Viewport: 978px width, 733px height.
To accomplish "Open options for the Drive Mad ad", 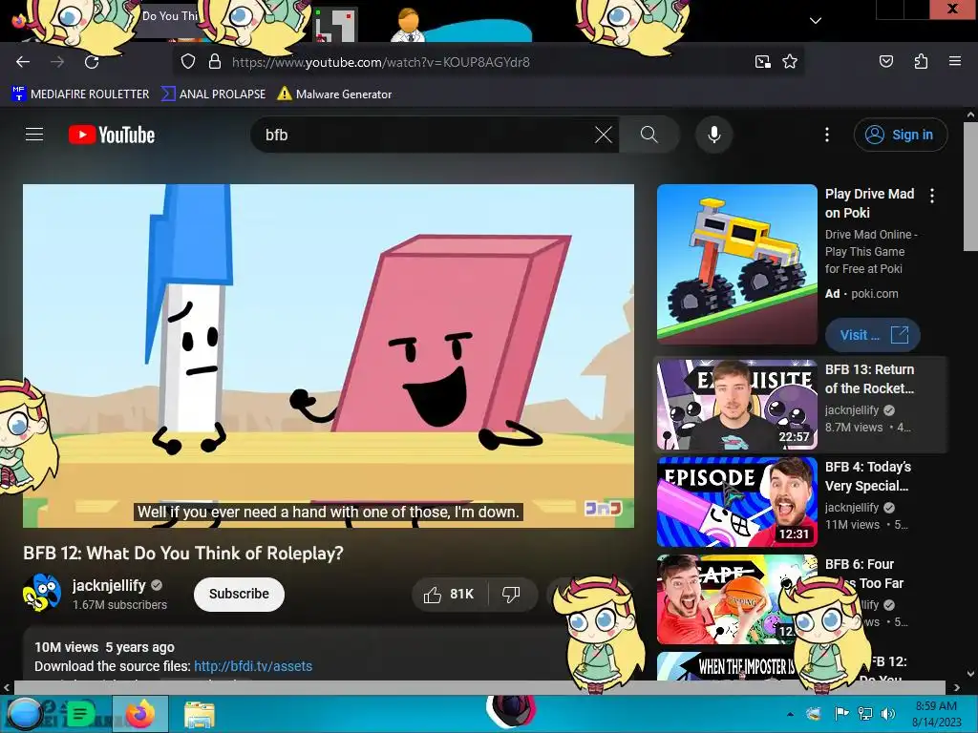I will (x=932, y=196).
